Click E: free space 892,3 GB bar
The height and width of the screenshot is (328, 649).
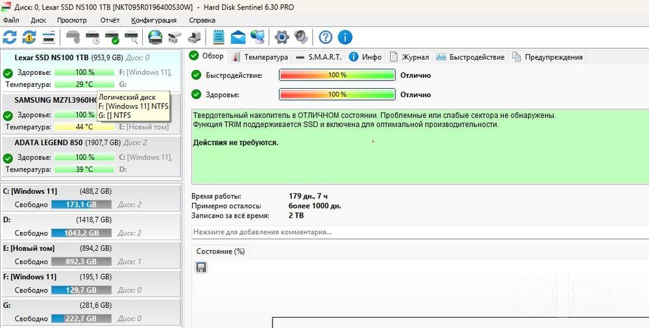[x=81, y=261]
